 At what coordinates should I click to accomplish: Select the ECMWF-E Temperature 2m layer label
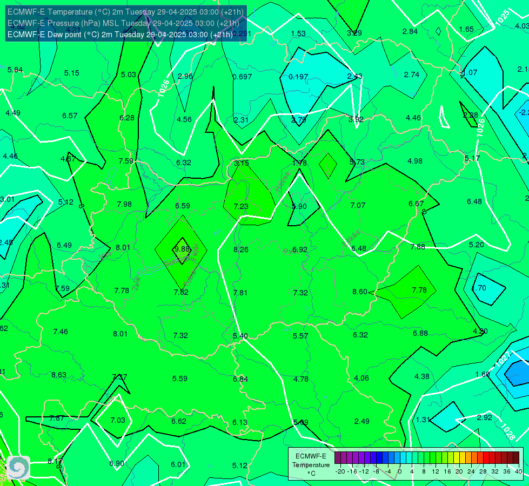(x=125, y=12)
